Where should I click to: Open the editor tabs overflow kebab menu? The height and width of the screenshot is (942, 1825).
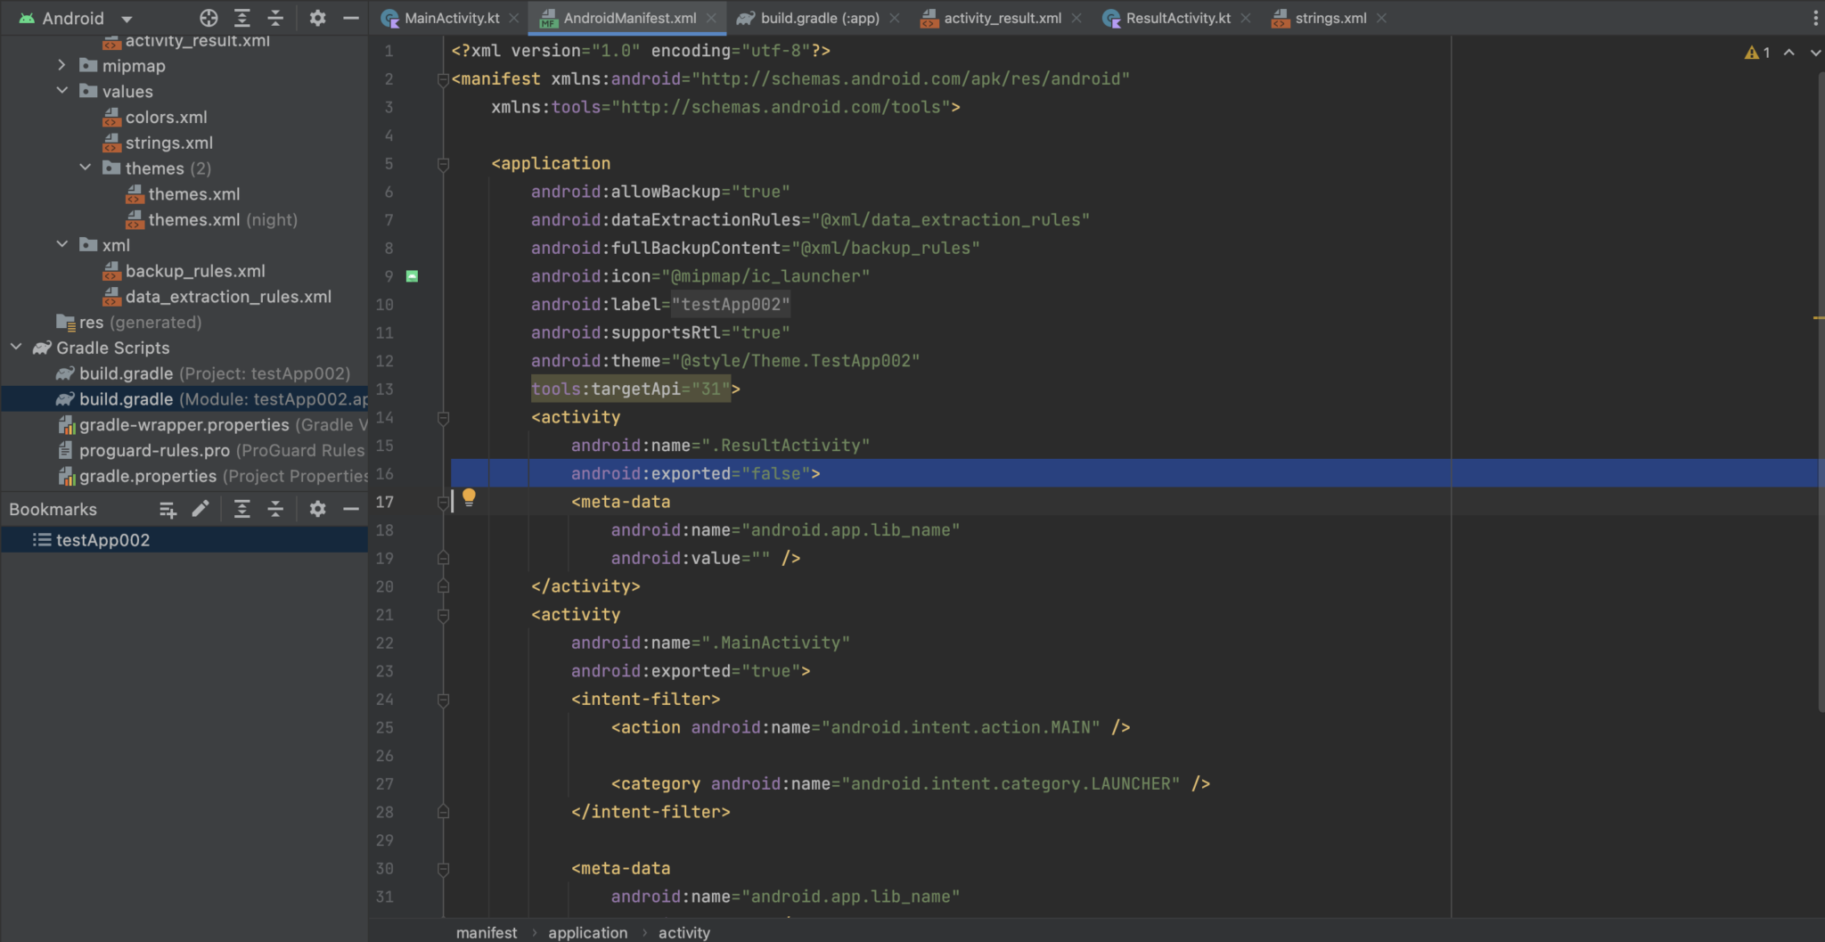point(1814,18)
